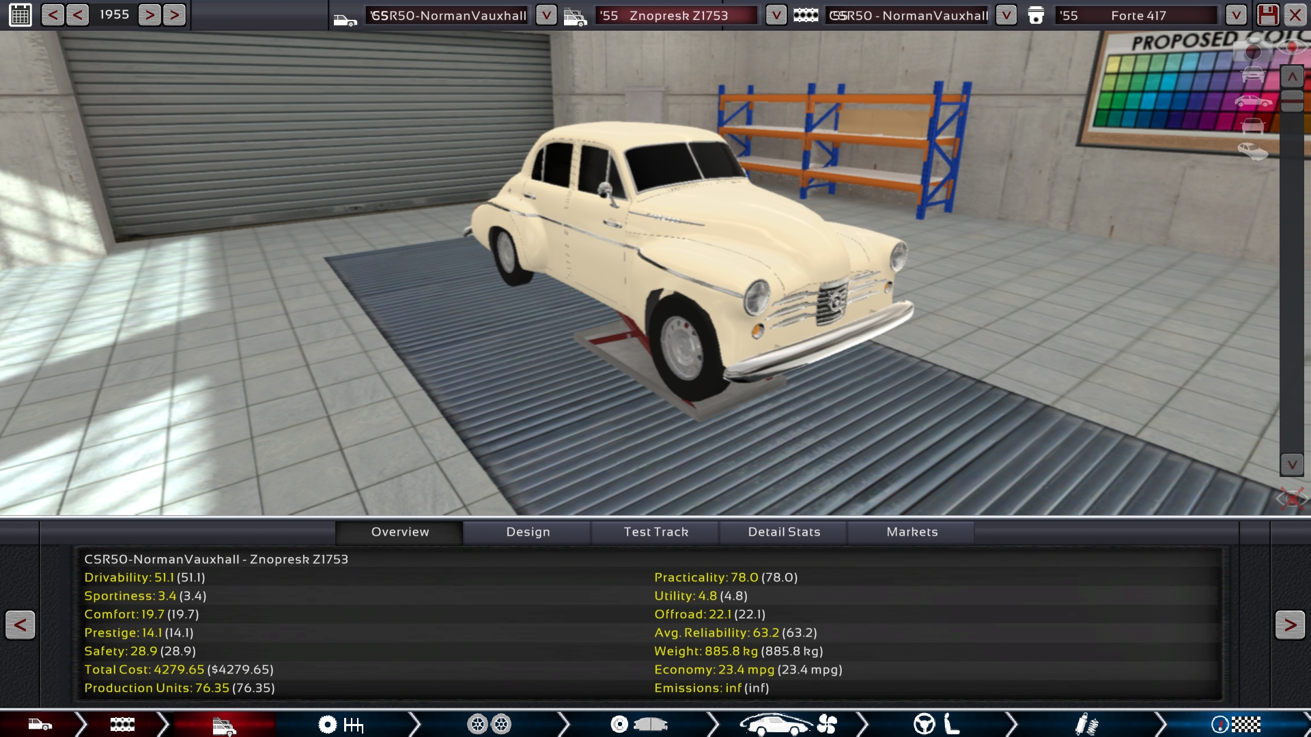The width and height of the screenshot is (1311, 737).
Task: Open the steering and interior section
Action: point(937,724)
